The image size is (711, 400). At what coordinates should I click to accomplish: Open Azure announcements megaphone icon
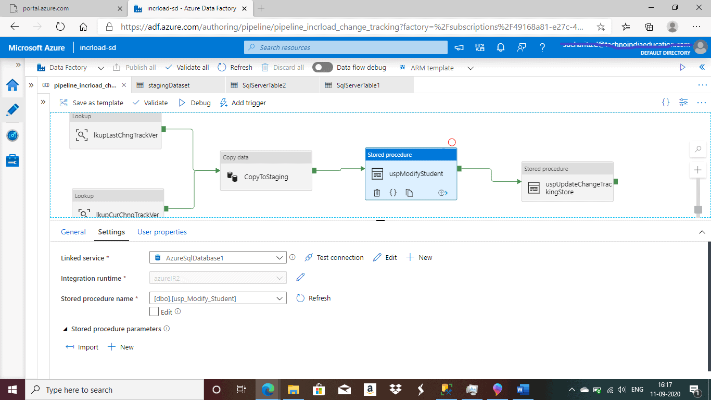tap(459, 47)
